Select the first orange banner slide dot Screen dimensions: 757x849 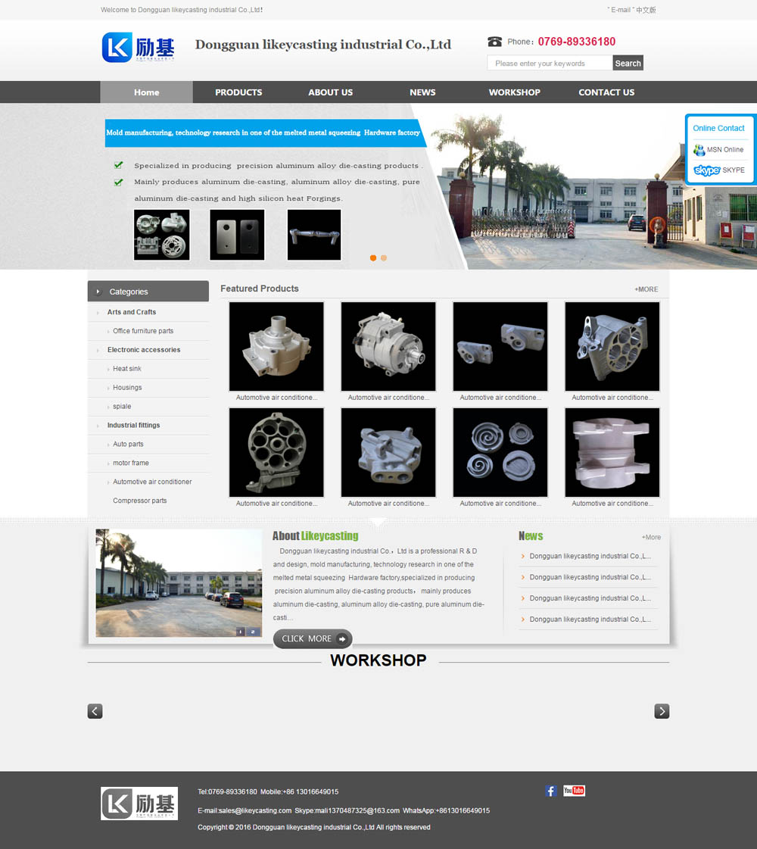click(373, 258)
